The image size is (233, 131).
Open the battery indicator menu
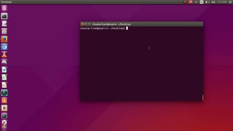click(208, 2)
